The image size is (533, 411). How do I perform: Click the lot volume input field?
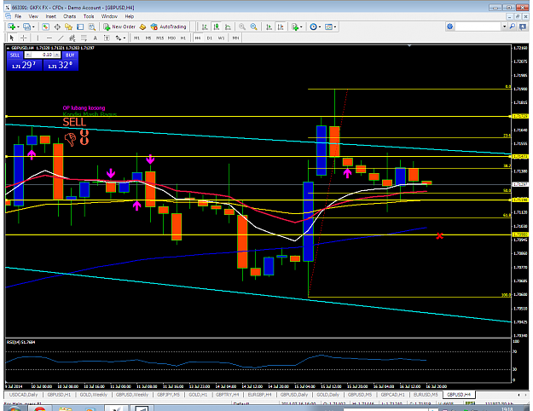click(43, 55)
